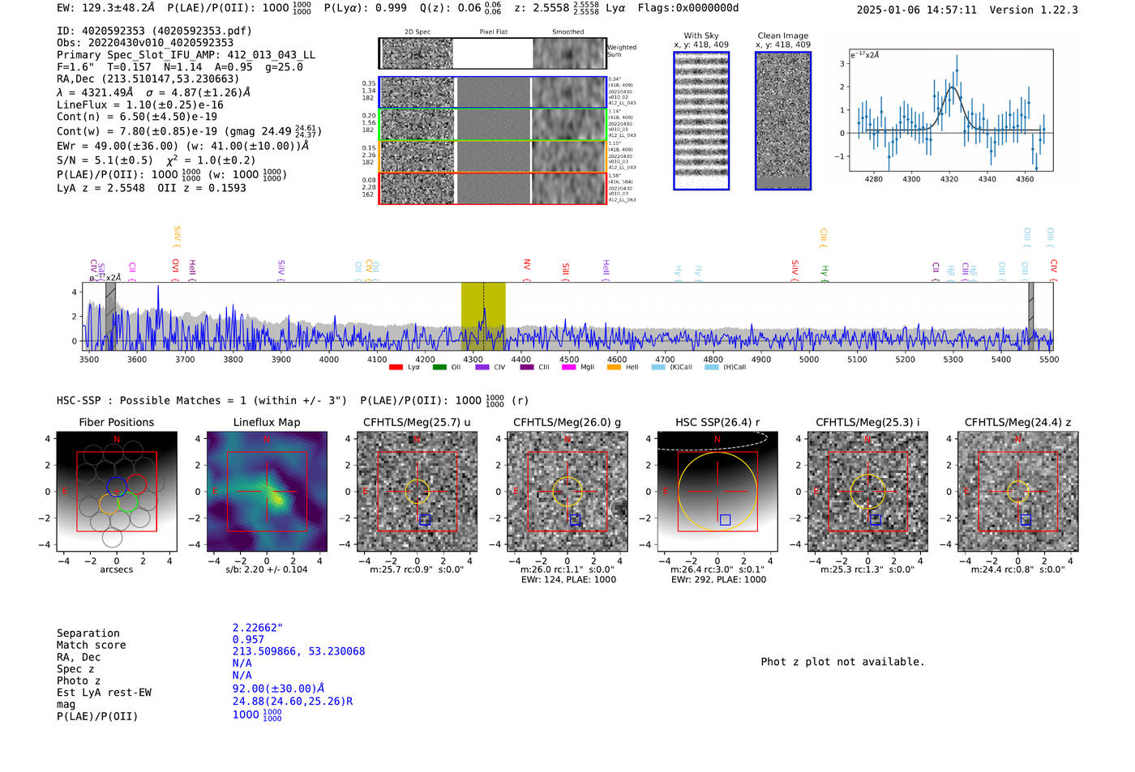Click the orange SiIV label at far left
The height and width of the screenshot is (772, 1135).
point(178,236)
